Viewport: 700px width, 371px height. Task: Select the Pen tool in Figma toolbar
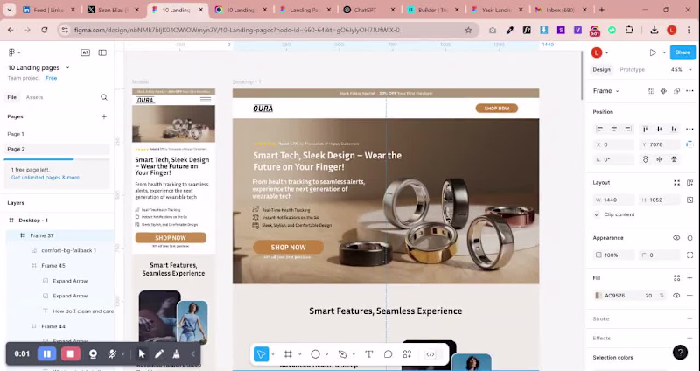pyautogui.click(x=342, y=354)
